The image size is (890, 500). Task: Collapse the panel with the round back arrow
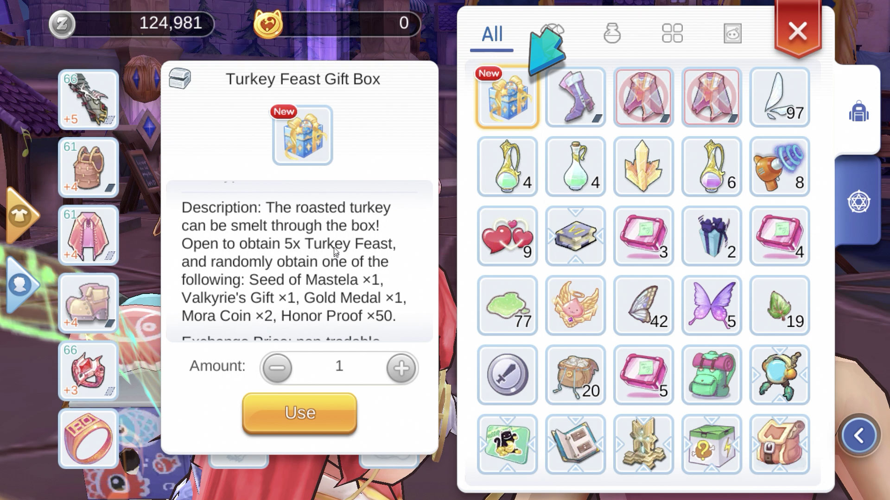click(859, 436)
